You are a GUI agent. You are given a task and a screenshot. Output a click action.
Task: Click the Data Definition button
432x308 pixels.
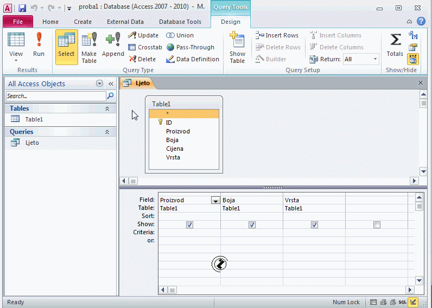pos(193,59)
